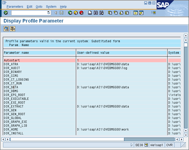The width and height of the screenshot is (189, 150).
Task: Click the First page navigation icon
Action: tap(110, 13)
